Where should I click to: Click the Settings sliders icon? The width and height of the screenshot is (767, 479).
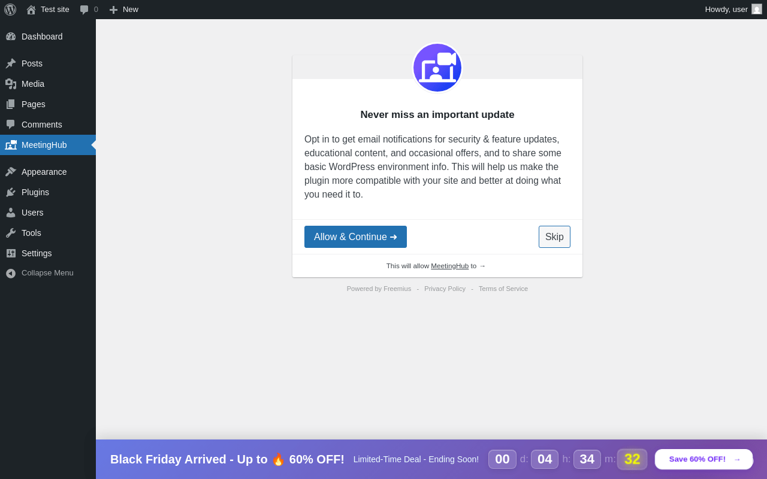[x=11, y=253]
